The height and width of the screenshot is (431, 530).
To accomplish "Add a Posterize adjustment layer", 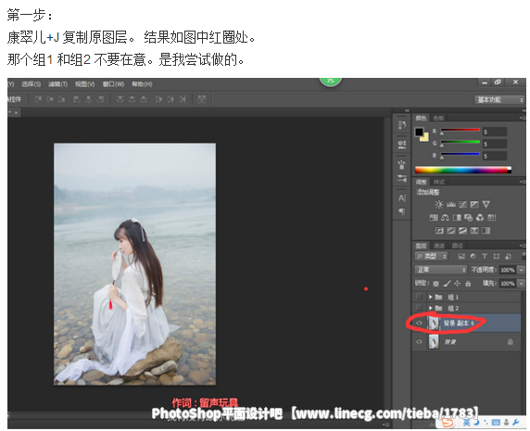I will point(451,231).
